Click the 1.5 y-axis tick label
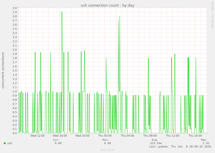 point(15,71)
